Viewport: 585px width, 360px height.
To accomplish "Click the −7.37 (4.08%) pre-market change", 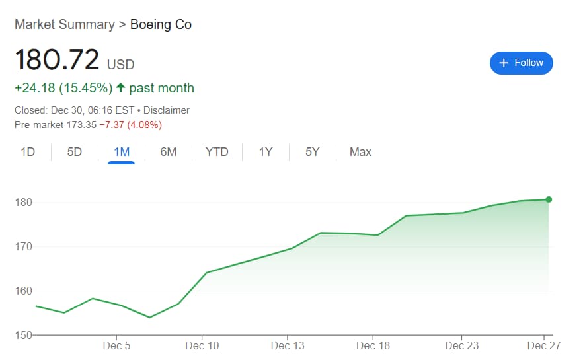I will pos(131,124).
